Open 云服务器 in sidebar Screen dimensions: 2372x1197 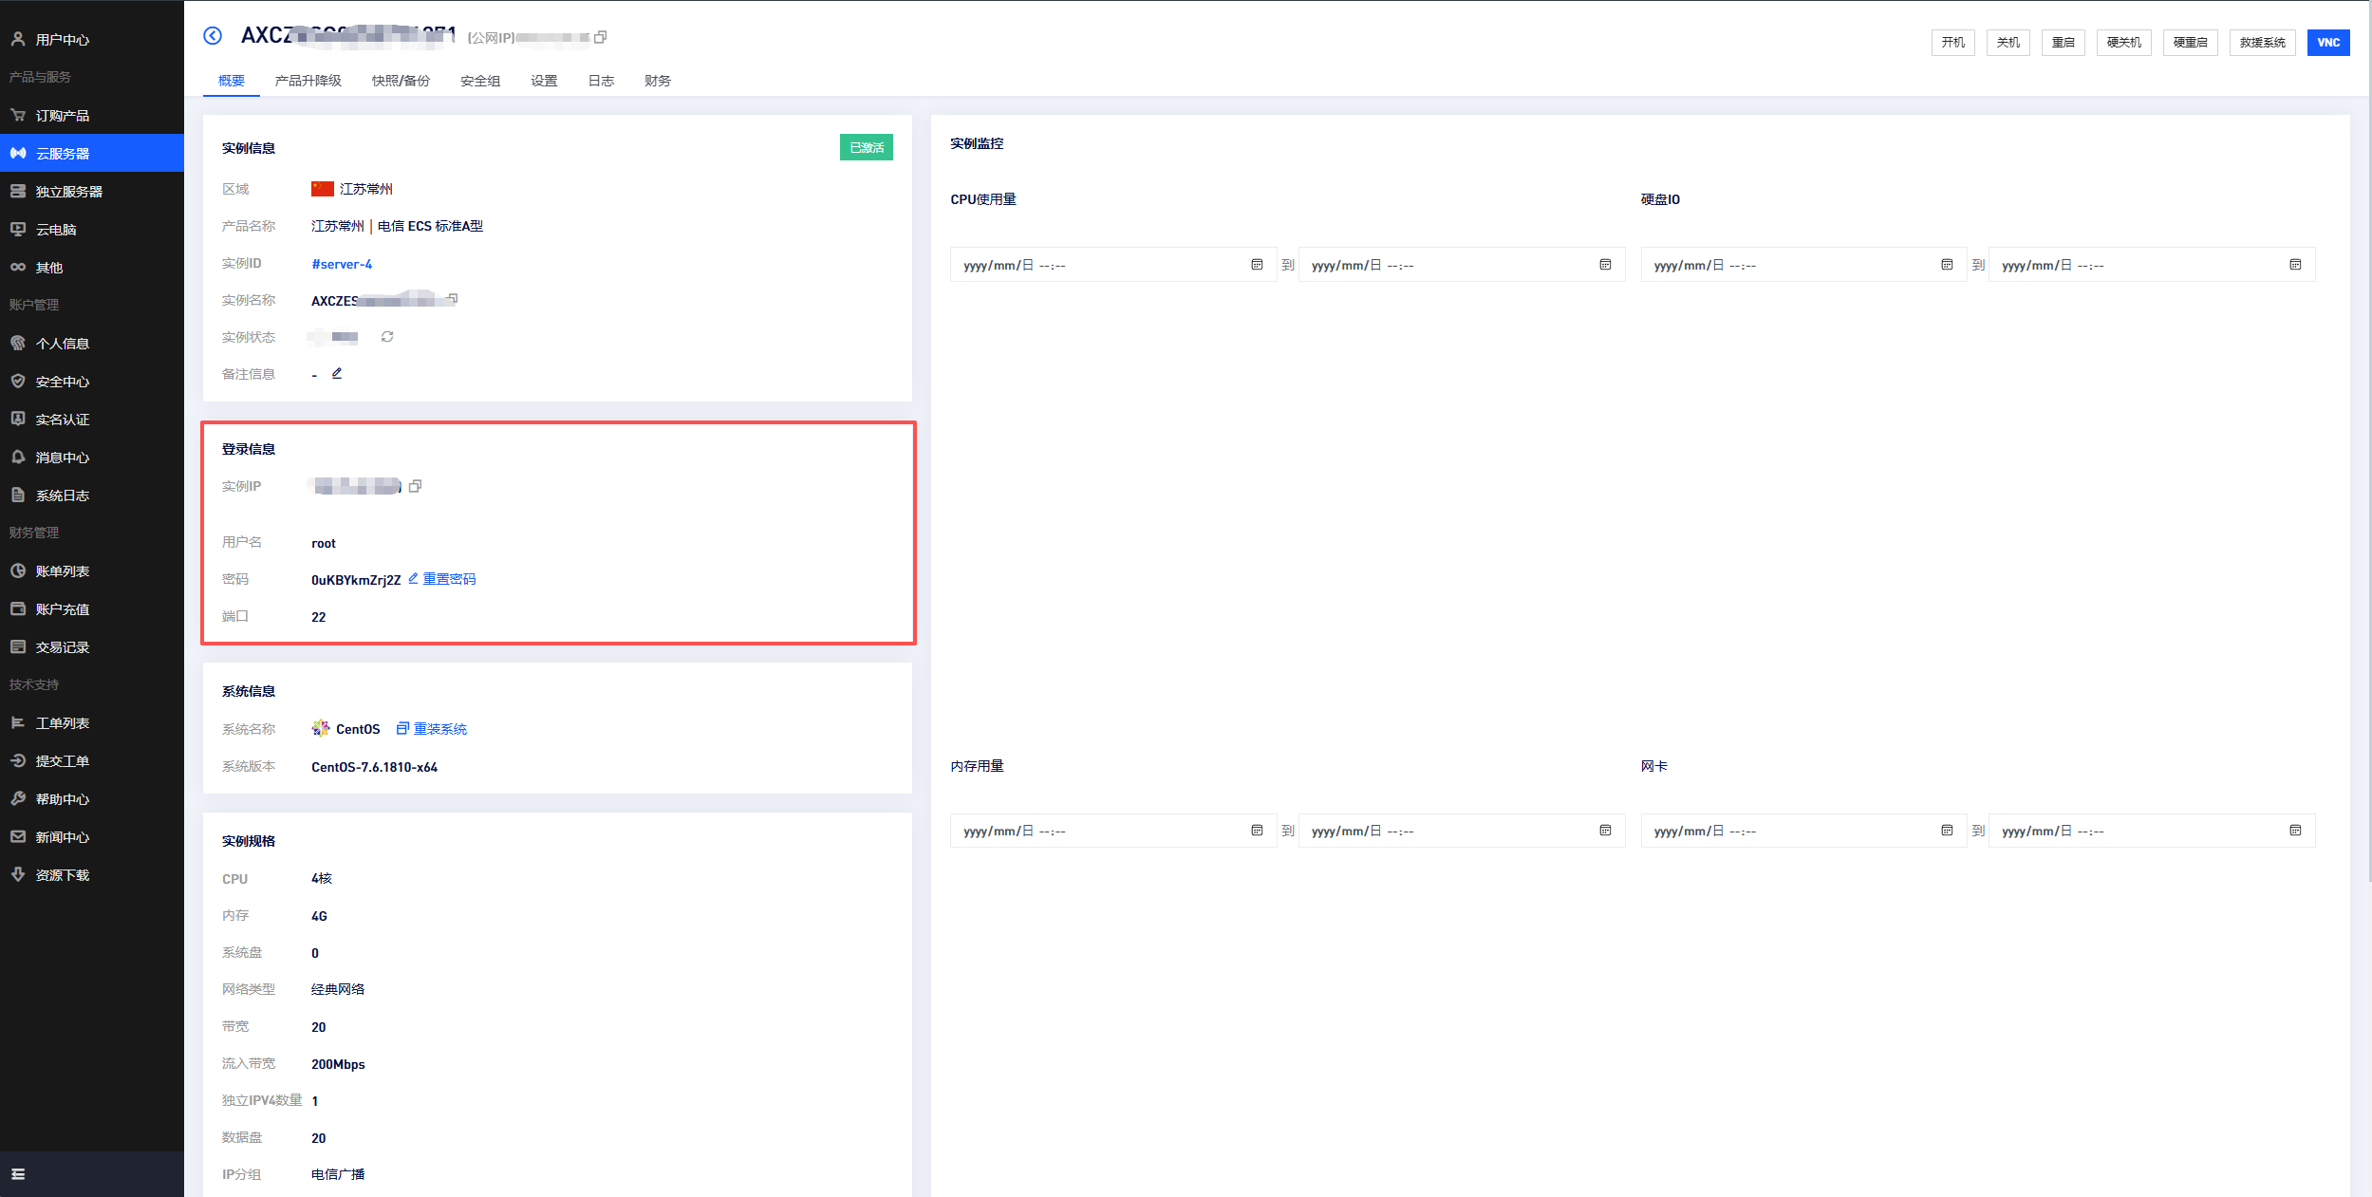(x=63, y=154)
